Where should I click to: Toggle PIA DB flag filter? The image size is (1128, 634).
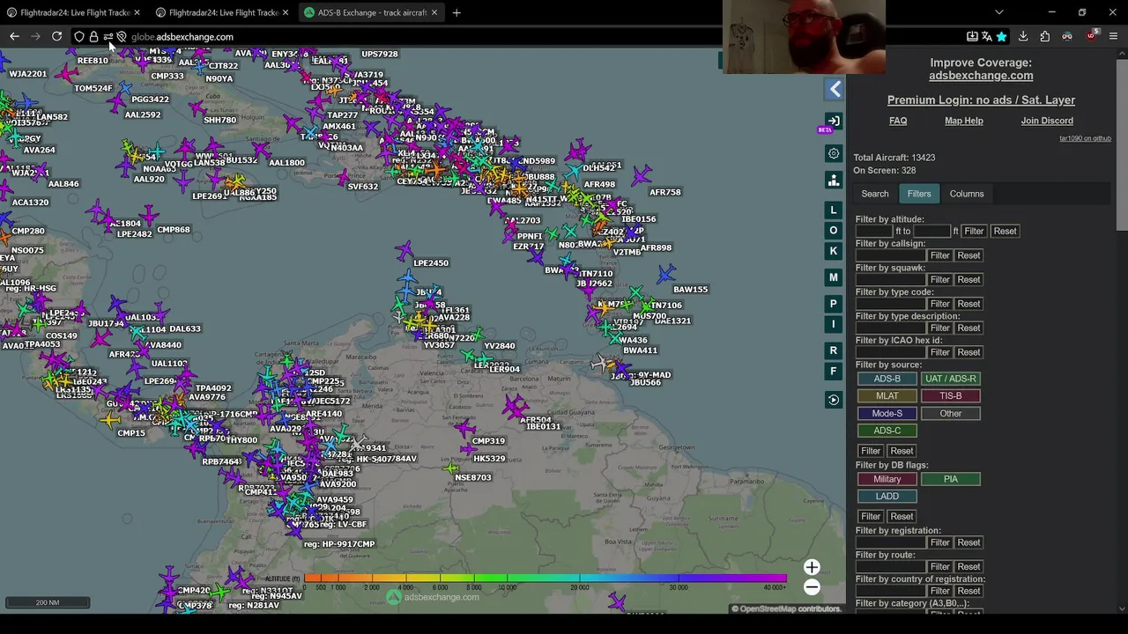pyautogui.click(x=951, y=479)
